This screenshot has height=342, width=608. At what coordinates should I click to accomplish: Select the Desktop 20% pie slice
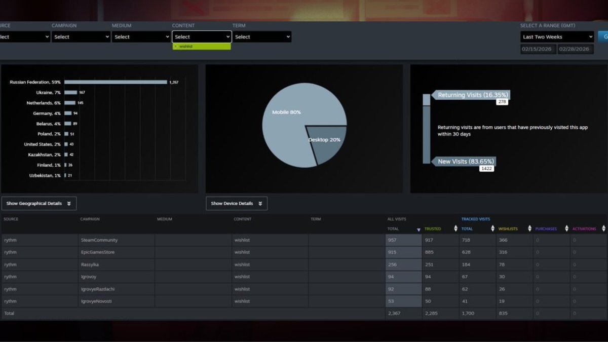(x=327, y=143)
